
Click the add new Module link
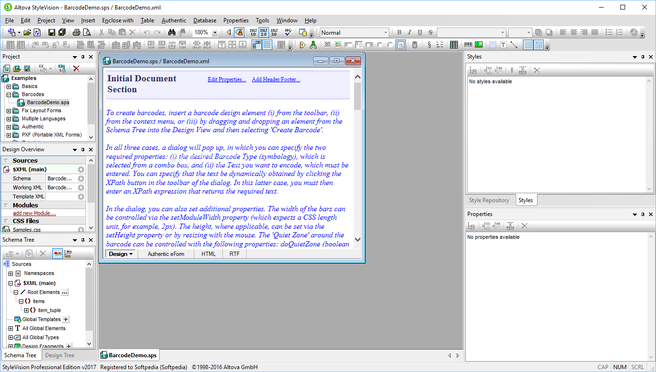click(34, 213)
